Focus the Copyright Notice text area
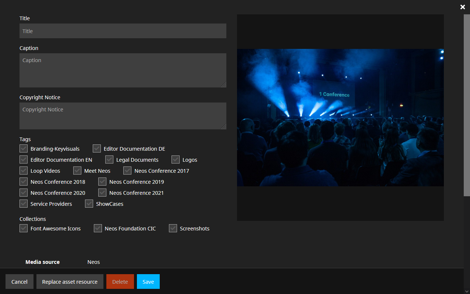 click(123, 116)
